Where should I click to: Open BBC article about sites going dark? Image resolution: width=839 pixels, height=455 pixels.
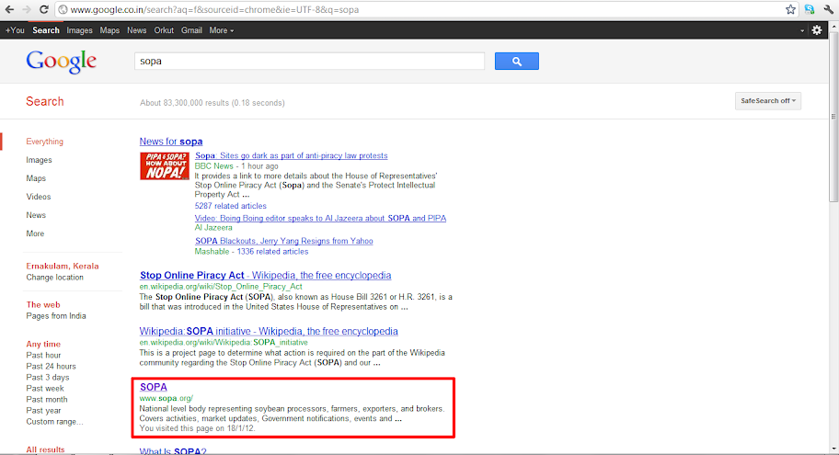[x=291, y=155]
